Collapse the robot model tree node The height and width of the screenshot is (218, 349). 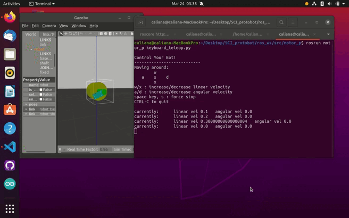[31, 49]
